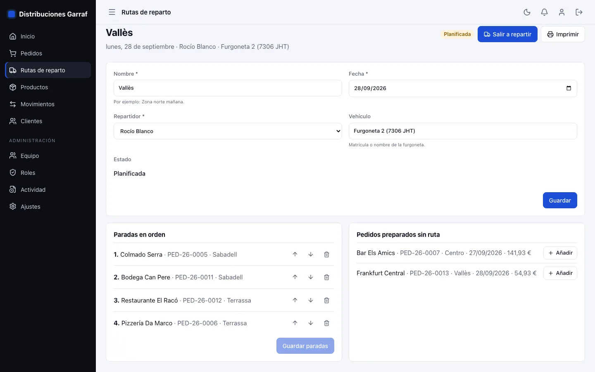Screen dimensions: 595x372
Task: Open Movimientos page
Action: click(48, 104)
